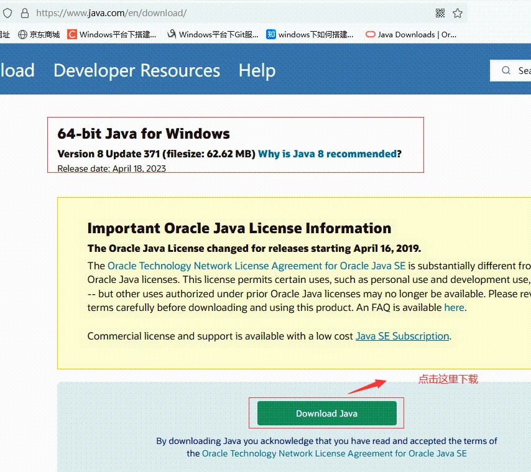The image size is (531, 472).
Task: Click the Important Oracle Java License Information heading
Action: [239, 228]
